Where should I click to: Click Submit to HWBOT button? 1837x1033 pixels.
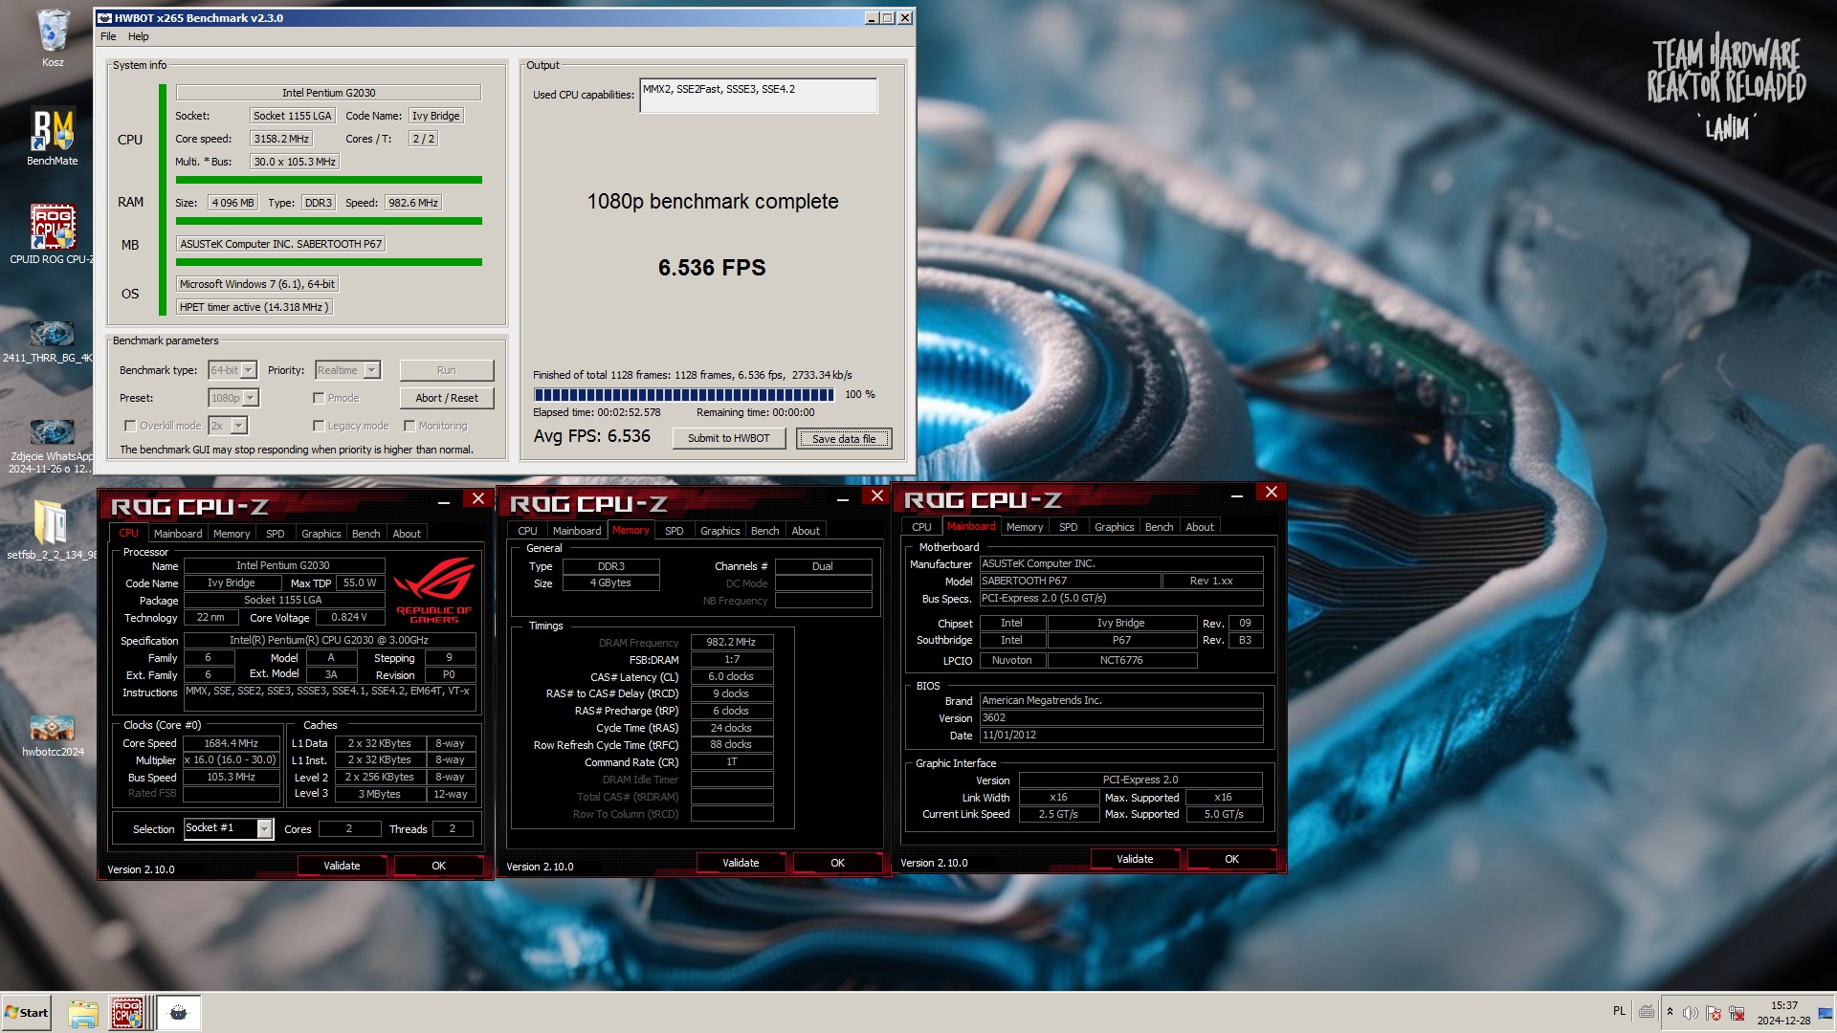point(728,438)
